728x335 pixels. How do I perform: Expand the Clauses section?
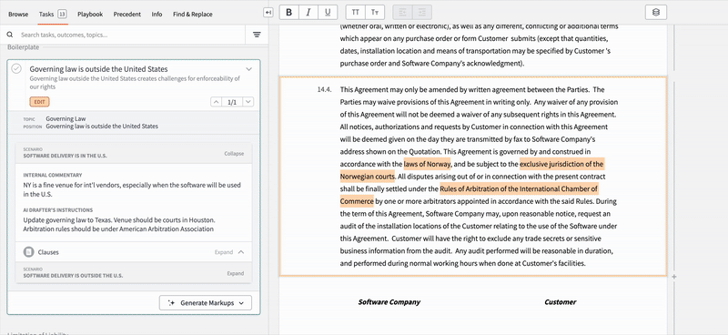pyautogui.click(x=229, y=252)
